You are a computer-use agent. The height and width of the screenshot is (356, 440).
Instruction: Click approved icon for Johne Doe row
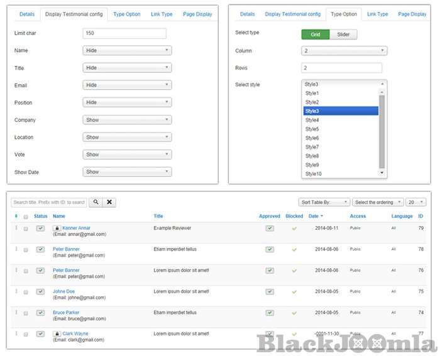270,291
